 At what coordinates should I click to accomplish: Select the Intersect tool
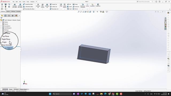(x=76, y=7)
